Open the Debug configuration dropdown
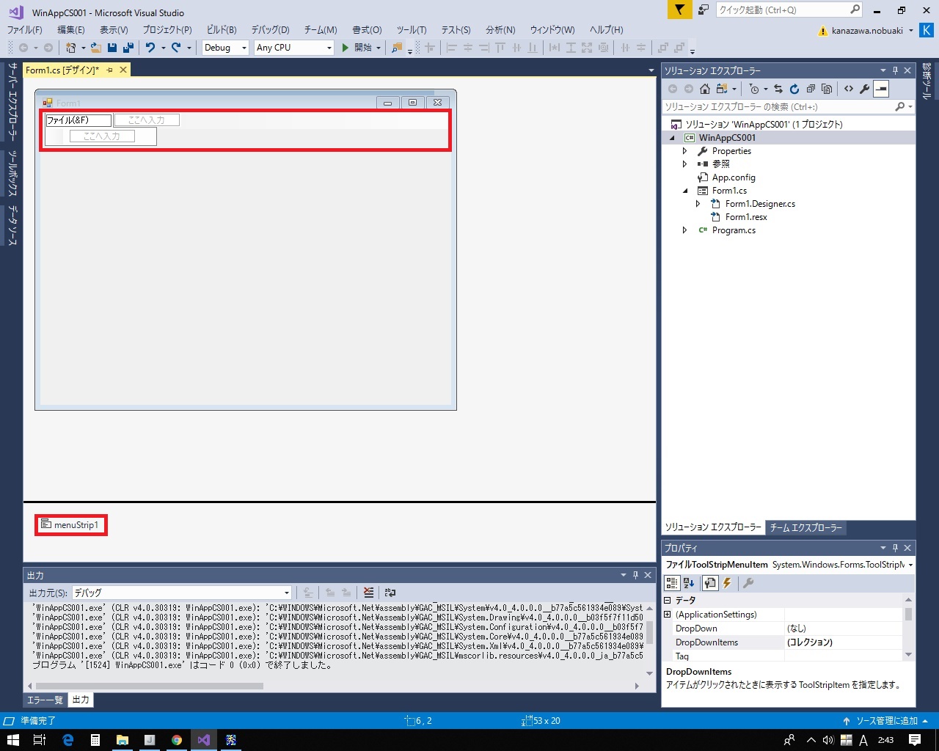Screen dimensions: 939x751 (226, 48)
